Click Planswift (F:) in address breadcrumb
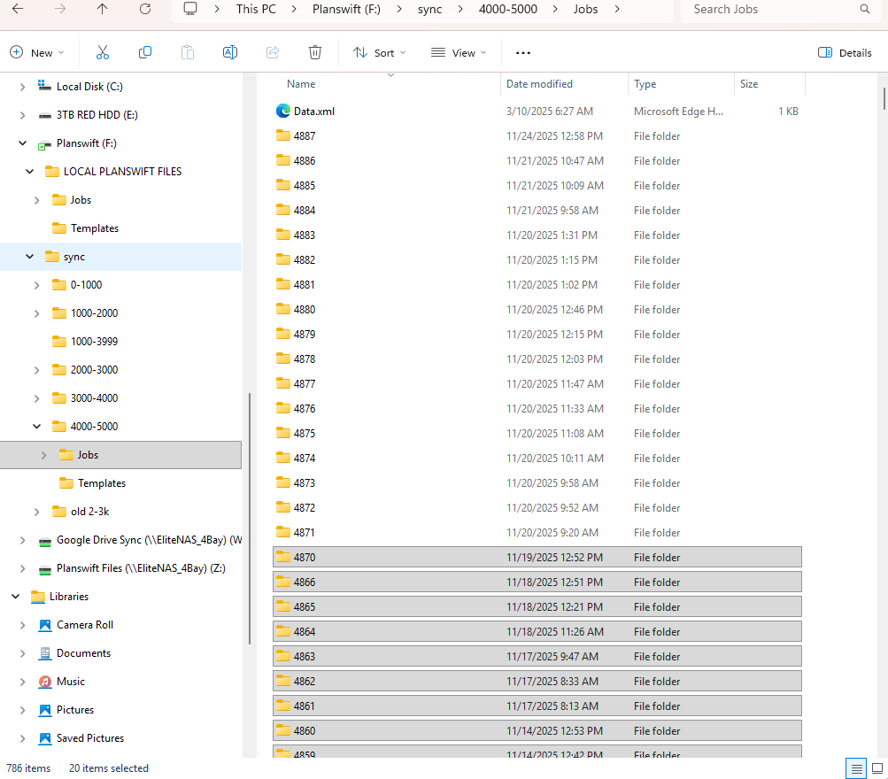The width and height of the screenshot is (888, 779). coord(347,9)
